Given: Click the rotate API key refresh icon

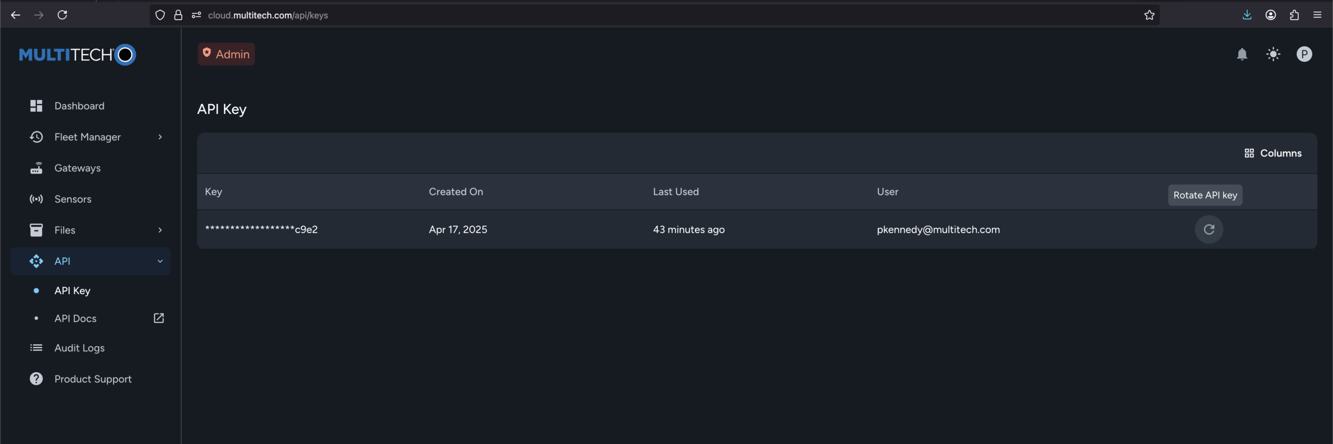Looking at the screenshot, I should pos(1209,229).
